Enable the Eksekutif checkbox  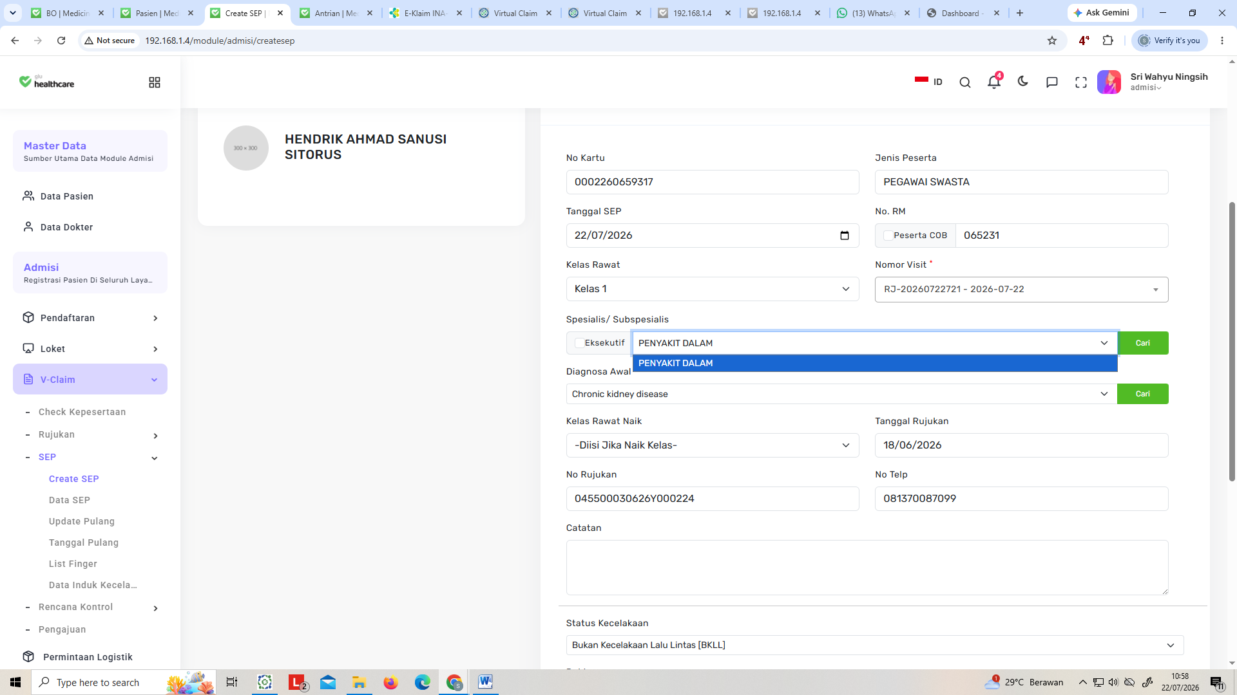click(579, 343)
